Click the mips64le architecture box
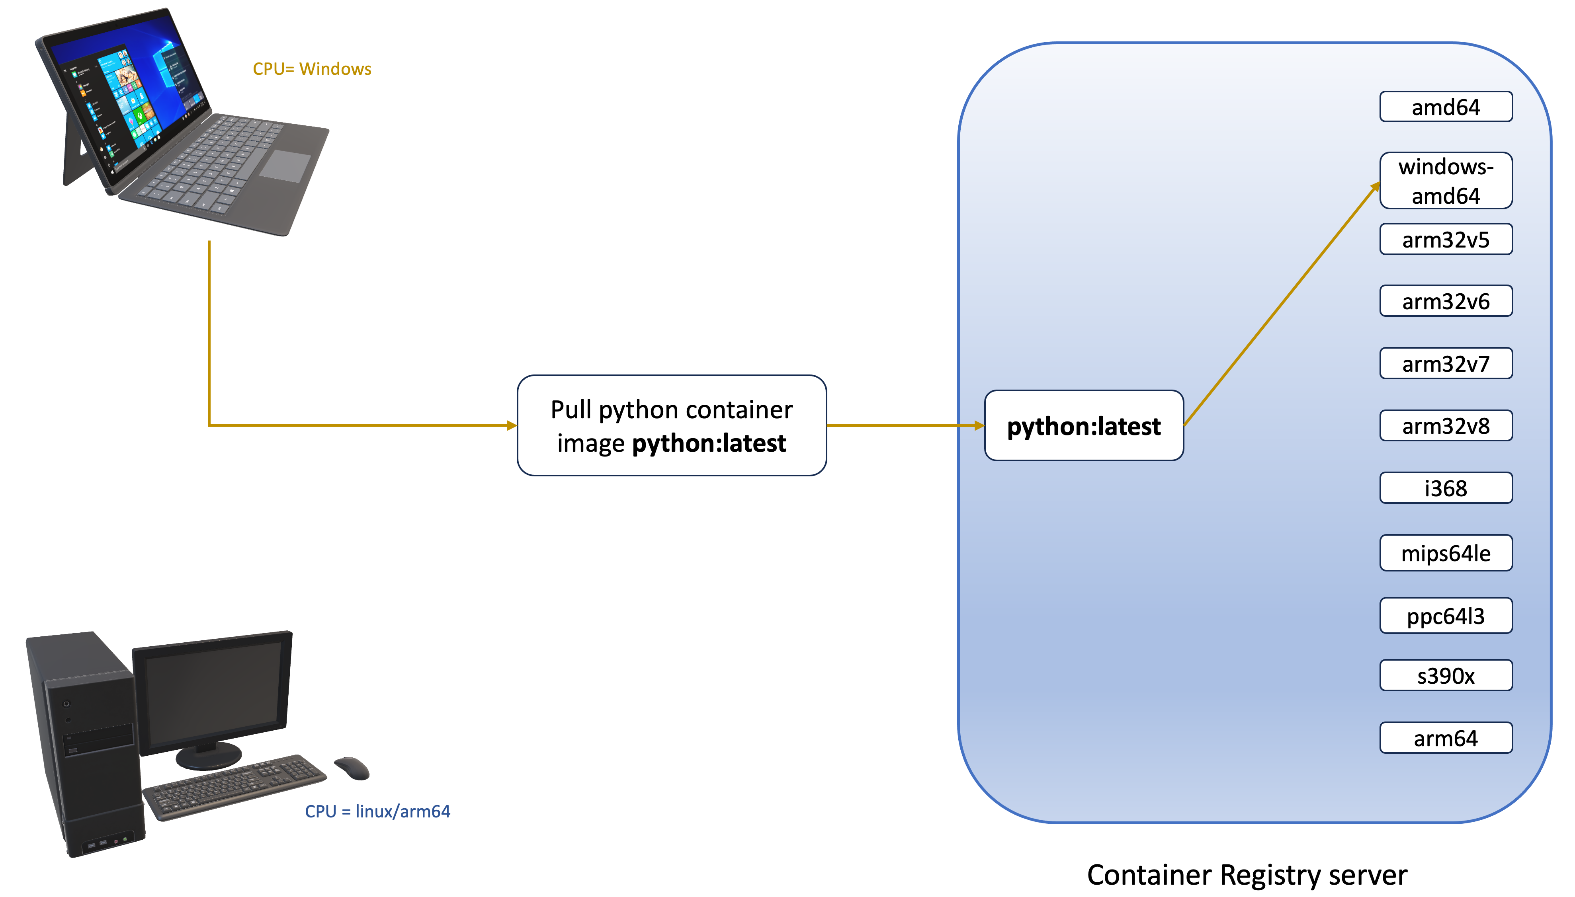 [1446, 553]
